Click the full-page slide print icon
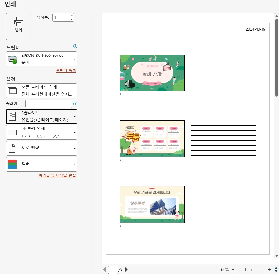 (12, 91)
